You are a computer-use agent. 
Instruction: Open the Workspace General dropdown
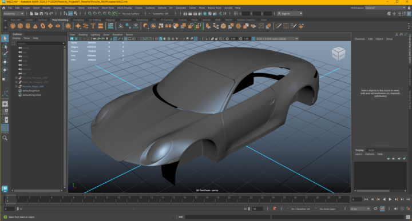click(x=385, y=8)
